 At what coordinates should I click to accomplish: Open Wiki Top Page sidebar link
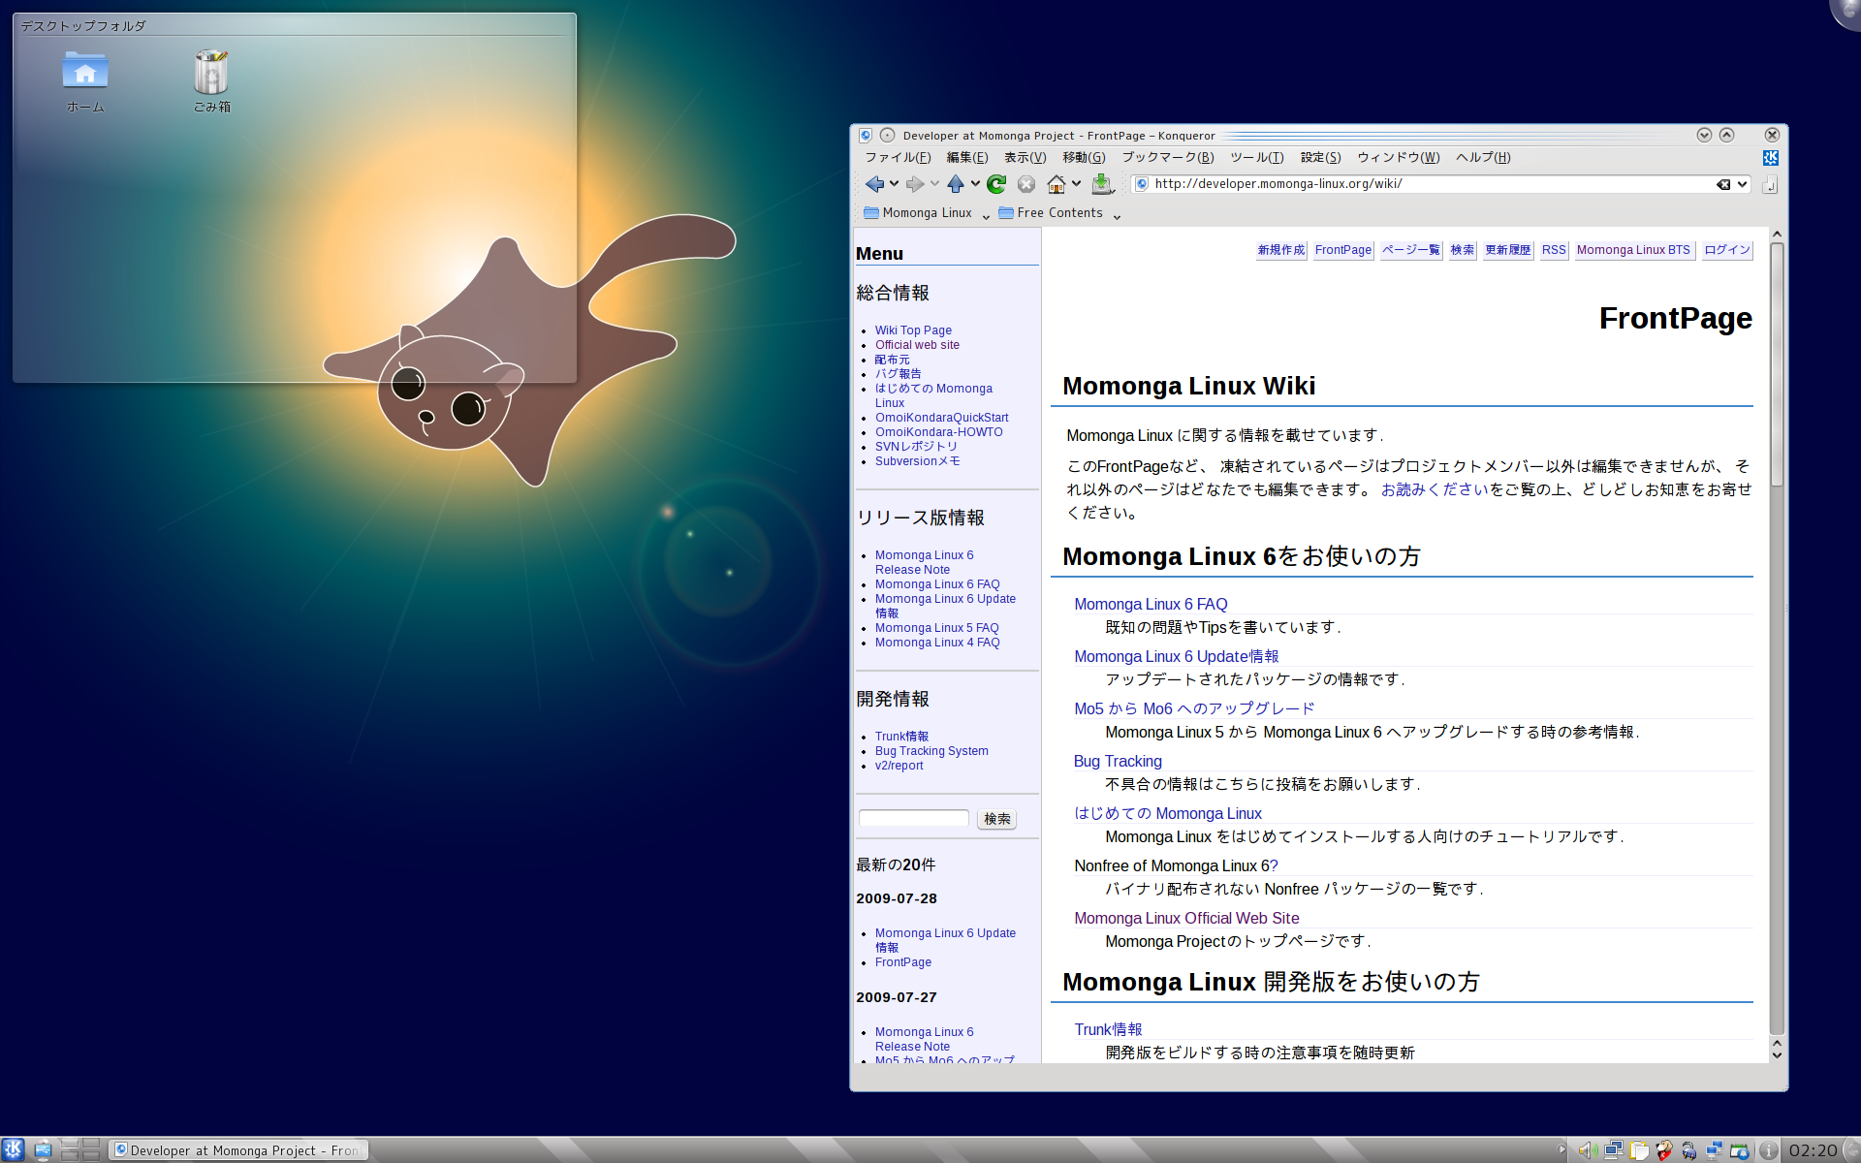coord(913,330)
